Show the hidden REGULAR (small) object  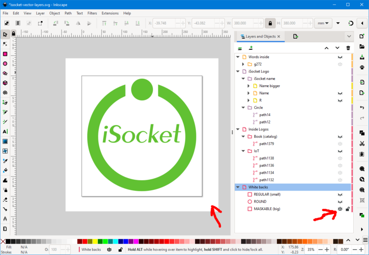coord(340,194)
